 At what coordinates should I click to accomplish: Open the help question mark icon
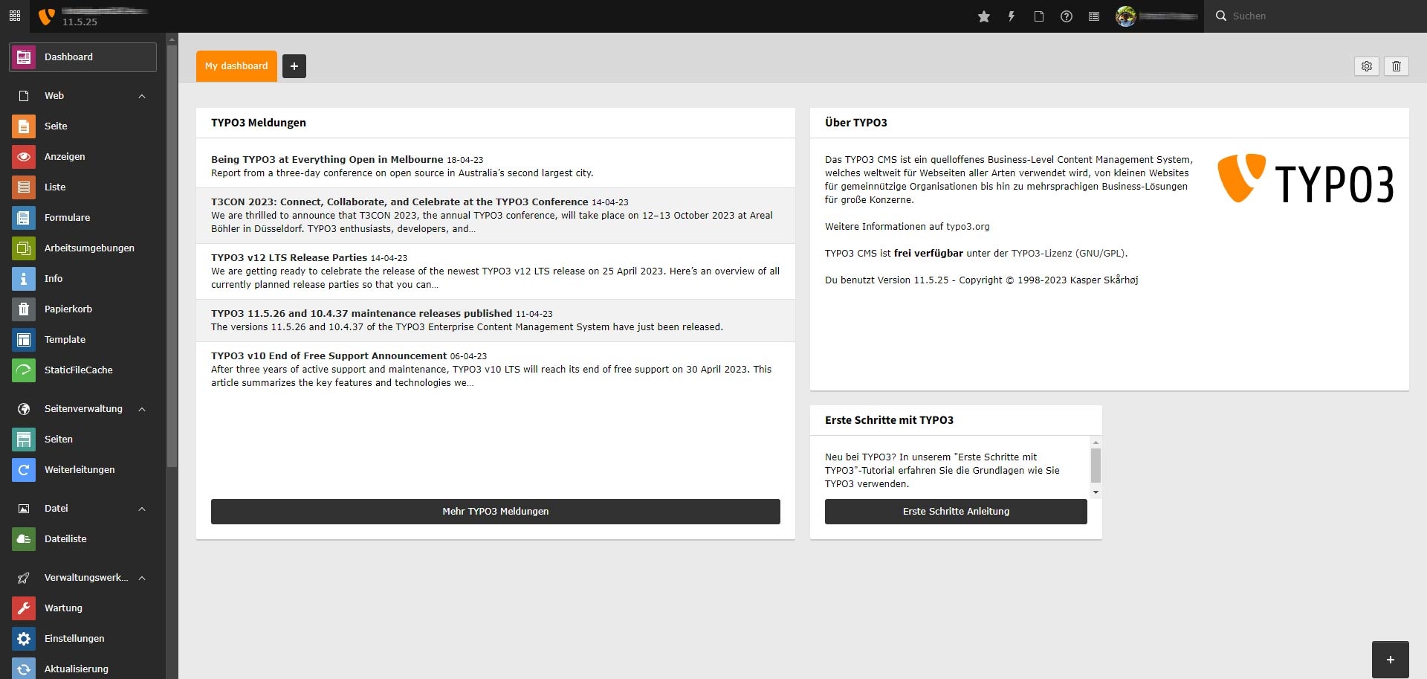(1067, 16)
